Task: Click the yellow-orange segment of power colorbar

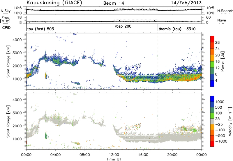Action: pos(212,58)
